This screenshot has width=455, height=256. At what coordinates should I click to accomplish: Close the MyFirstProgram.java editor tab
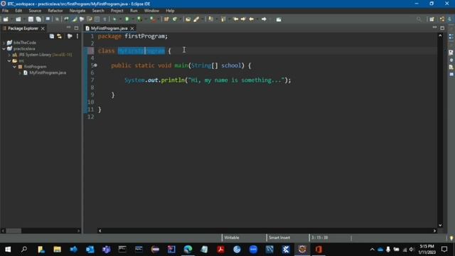coord(132,28)
